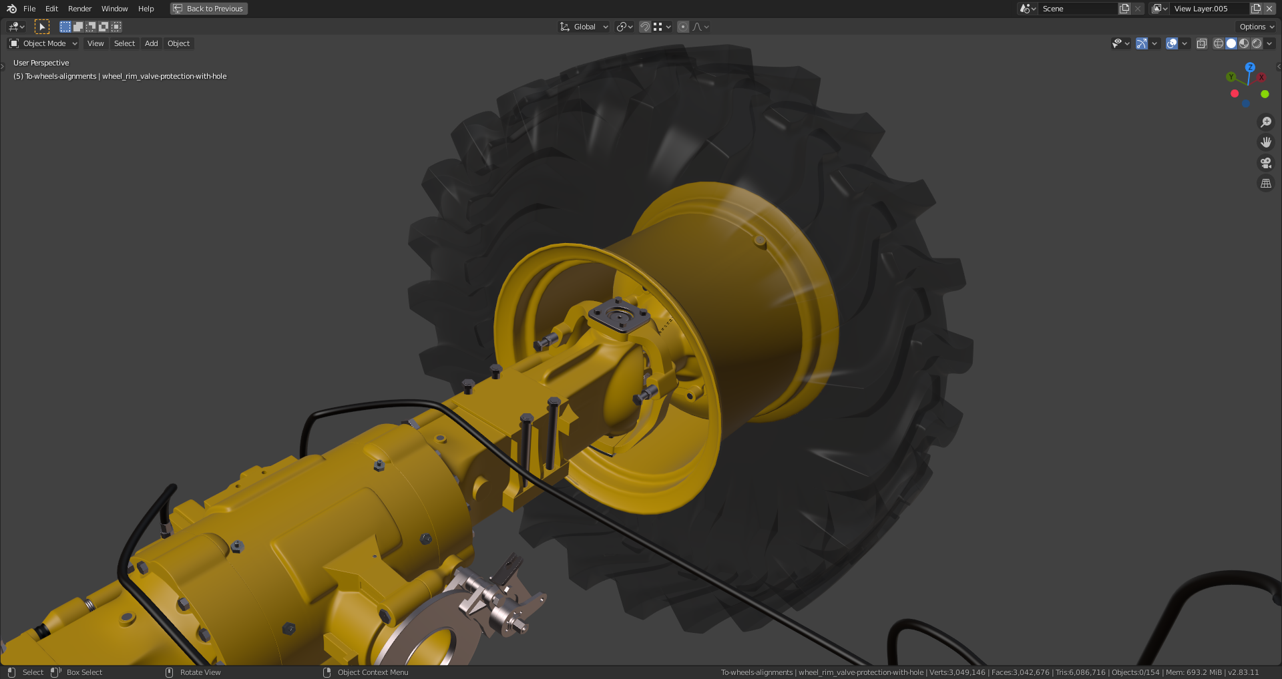1282x679 pixels.
Task: Click the Zoom view magnifier icon
Action: click(x=1265, y=122)
